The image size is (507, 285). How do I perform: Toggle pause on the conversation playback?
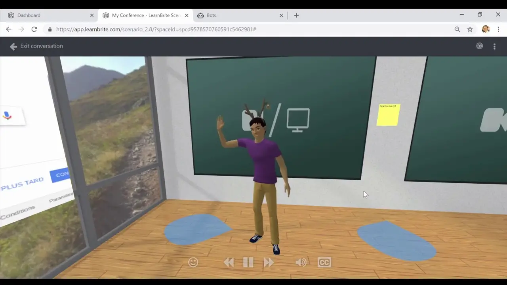pyautogui.click(x=248, y=262)
